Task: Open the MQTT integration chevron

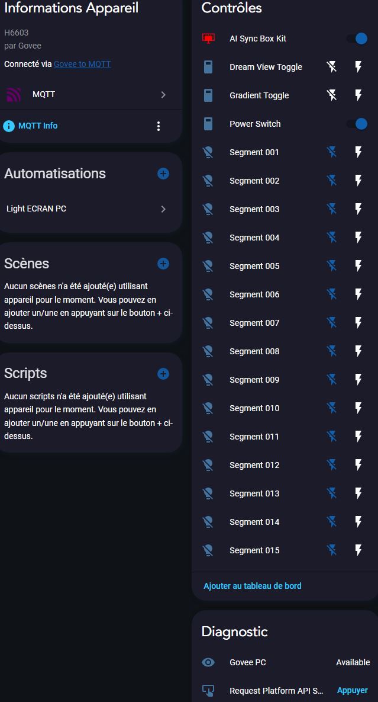Action: click(x=163, y=95)
